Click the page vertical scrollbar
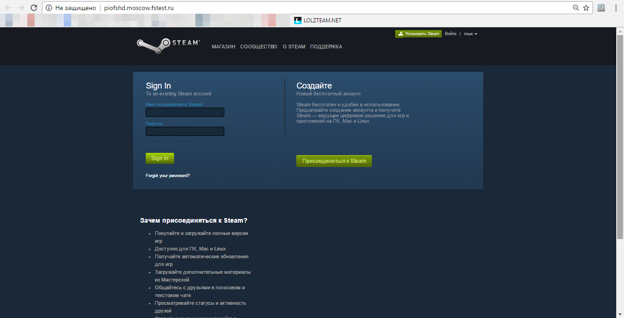The height and width of the screenshot is (318, 624). 620,137
